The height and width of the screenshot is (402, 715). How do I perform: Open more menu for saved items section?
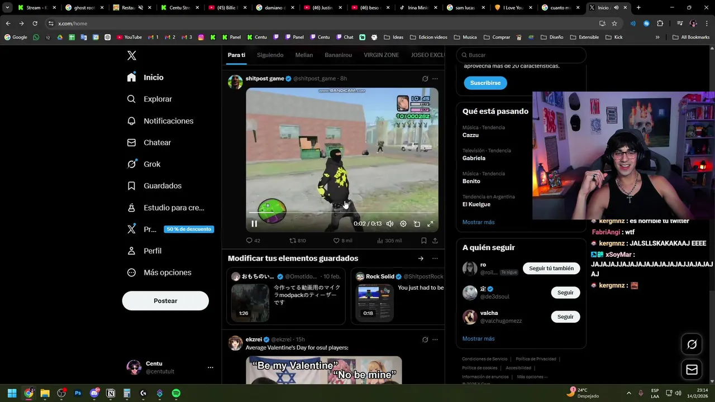pyautogui.click(x=435, y=259)
